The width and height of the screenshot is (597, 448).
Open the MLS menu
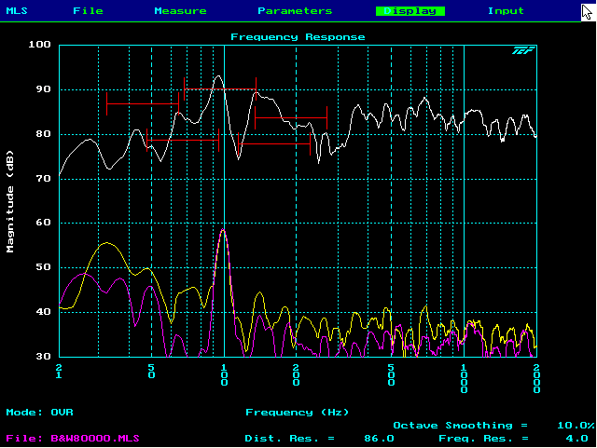[17, 10]
